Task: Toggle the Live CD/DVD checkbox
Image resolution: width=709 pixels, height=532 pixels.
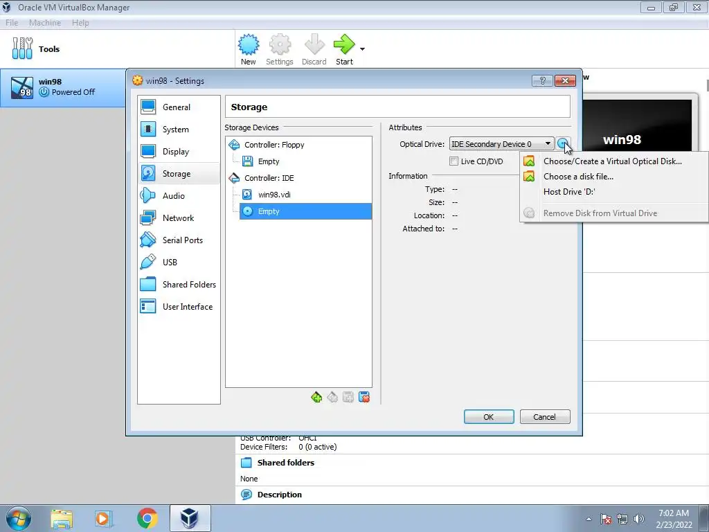Action: 454,161
